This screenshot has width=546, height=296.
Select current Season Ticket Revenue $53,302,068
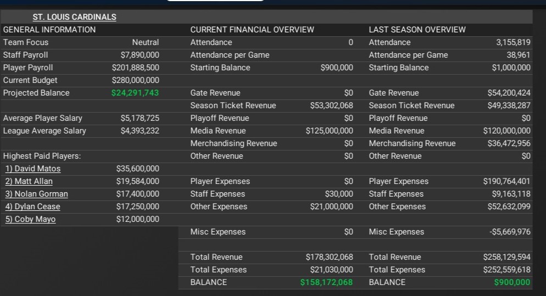pos(332,105)
